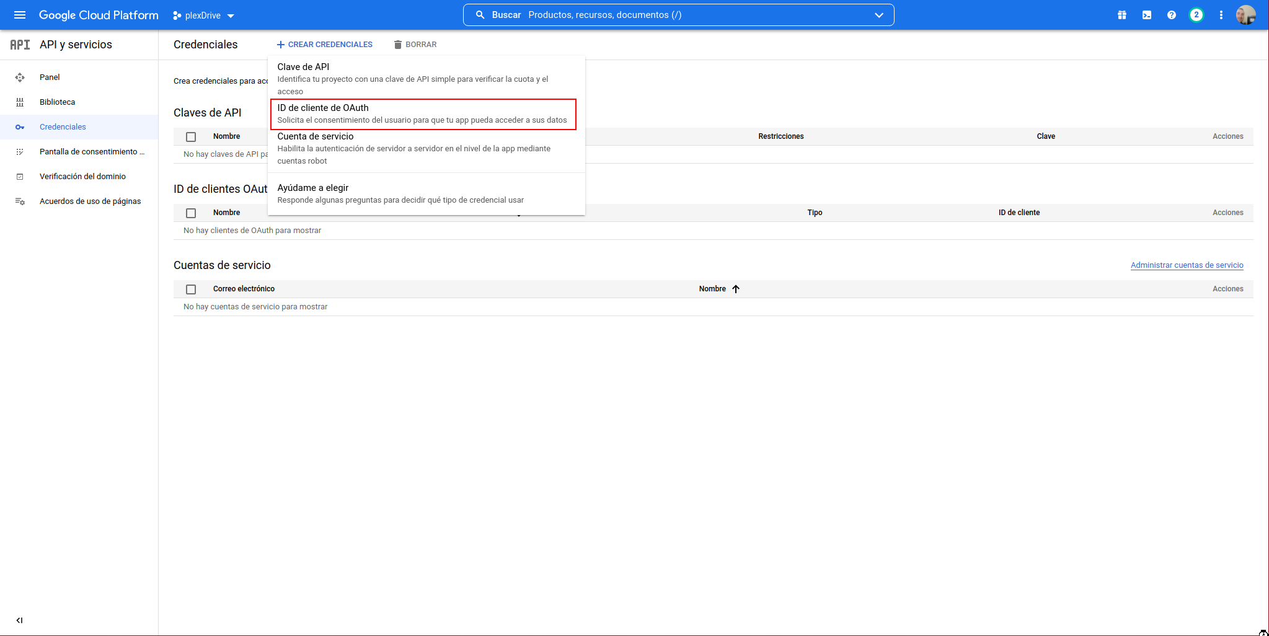1269x636 pixels.
Task: Check the OAuth clients select-all checkbox
Action: pyautogui.click(x=191, y=213)
